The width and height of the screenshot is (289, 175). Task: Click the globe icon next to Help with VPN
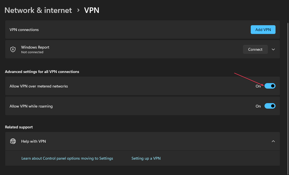coord(13,141)
